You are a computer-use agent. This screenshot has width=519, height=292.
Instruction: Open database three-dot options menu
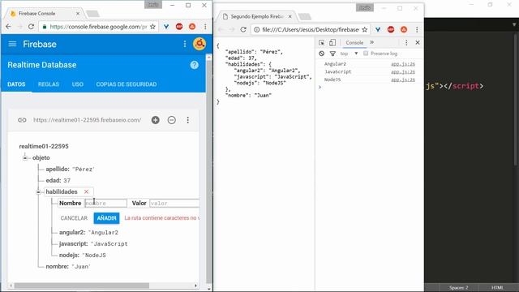(x=187, y=120)
